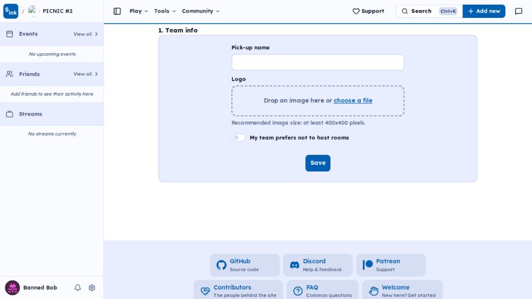Open the Banned Bob user name
The image size is (532, 299).
click(40, 288)
